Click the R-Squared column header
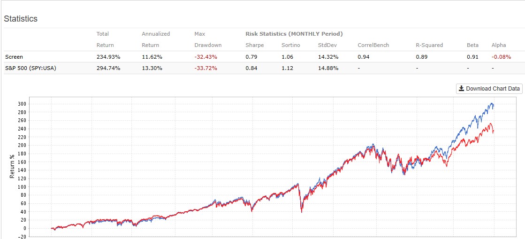This screenshot has width=525, height=239. coord(429,45)
